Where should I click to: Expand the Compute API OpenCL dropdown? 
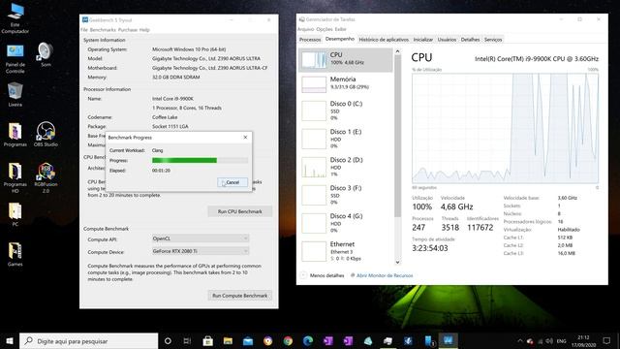(x=201, y=238)
